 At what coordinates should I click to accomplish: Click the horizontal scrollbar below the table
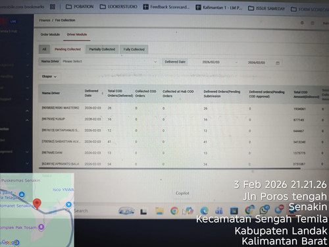tap(169, 169)
